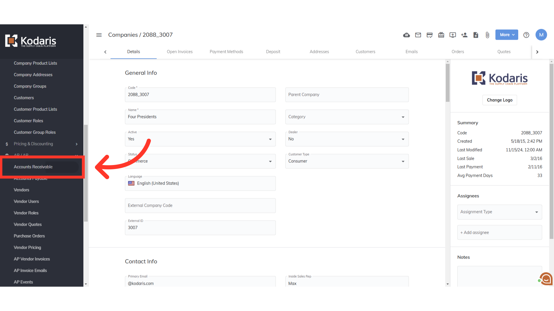This screenshot has width=554, height=311.
Task: Click the gift card icon
Action: coord(441,35)
